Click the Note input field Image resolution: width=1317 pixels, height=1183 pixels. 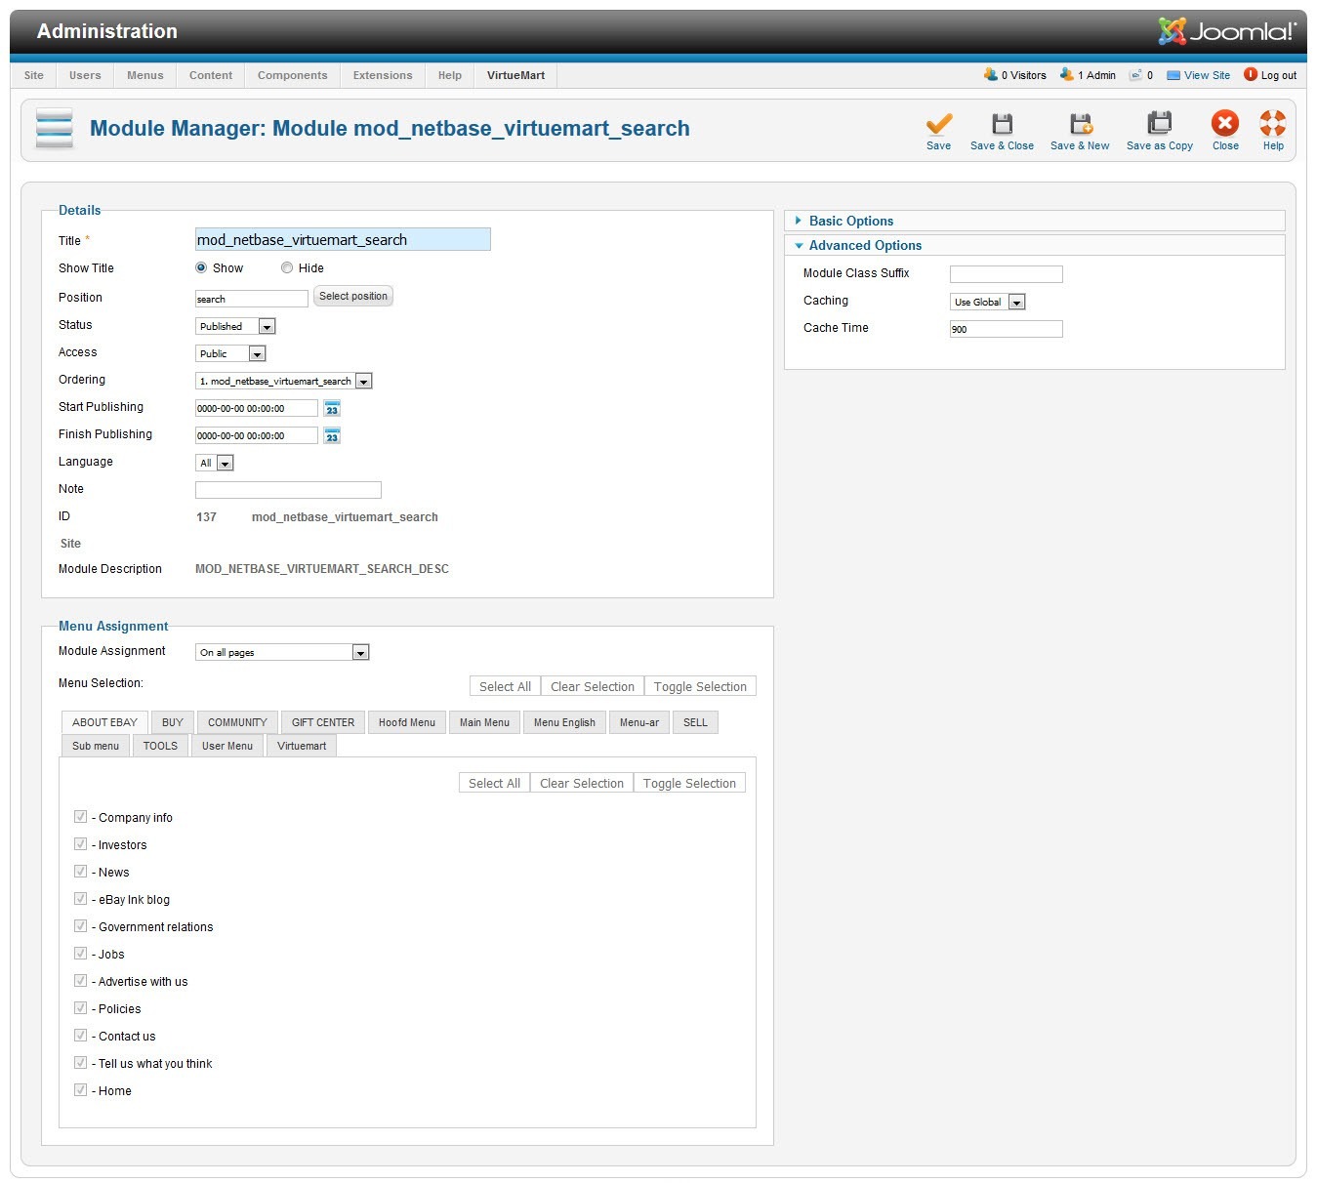(288, 490)
